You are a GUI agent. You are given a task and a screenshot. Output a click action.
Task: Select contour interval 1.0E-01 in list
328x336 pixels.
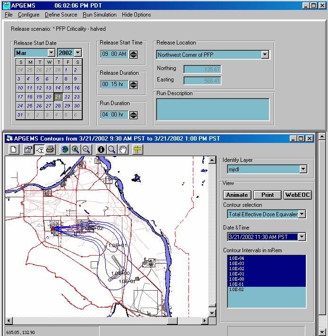267,284
